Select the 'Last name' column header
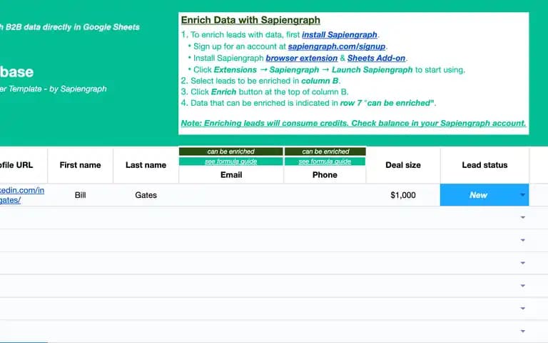548x343 pixels. tap(146, 165)
